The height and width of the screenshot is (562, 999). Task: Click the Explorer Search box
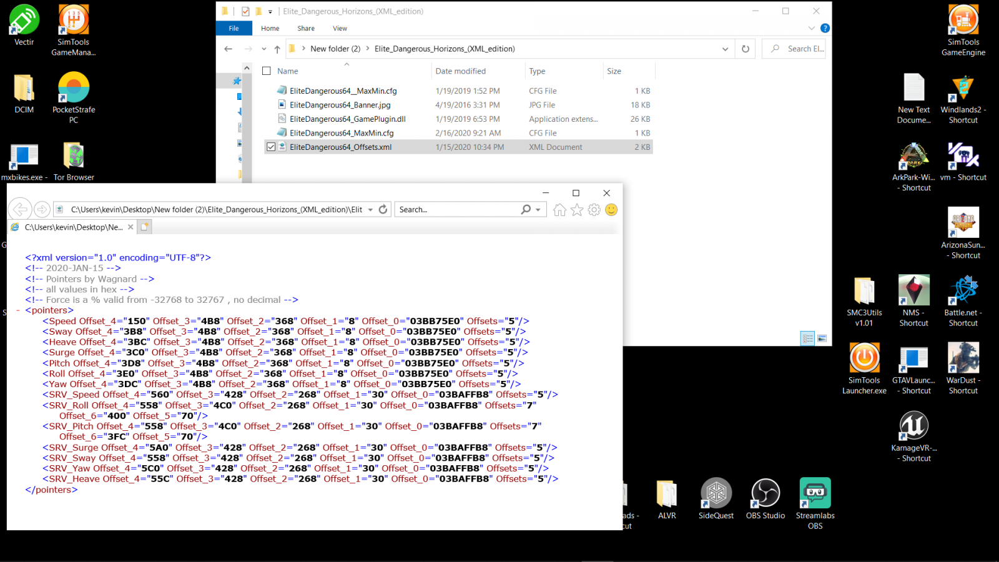[794, 49]
